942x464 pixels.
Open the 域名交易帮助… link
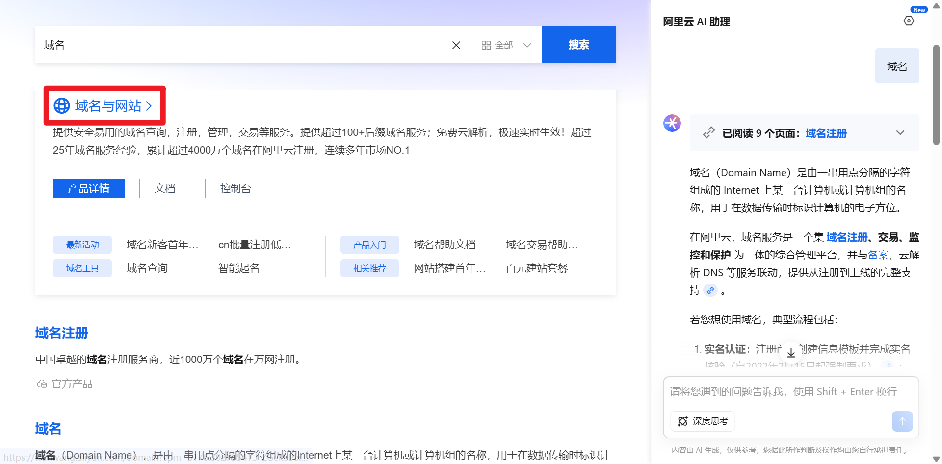point(542,245)
